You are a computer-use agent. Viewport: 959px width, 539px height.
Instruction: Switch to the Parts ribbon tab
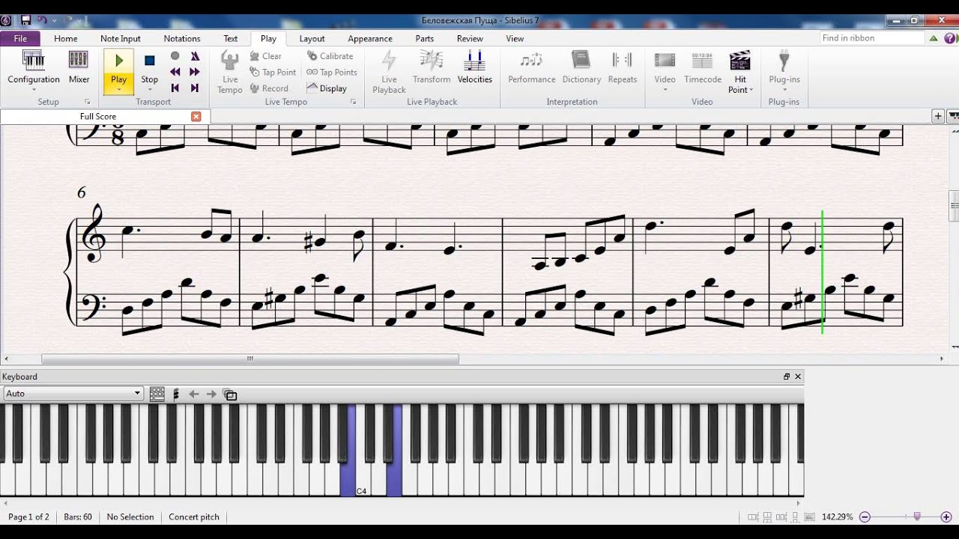tap(425, 38)
